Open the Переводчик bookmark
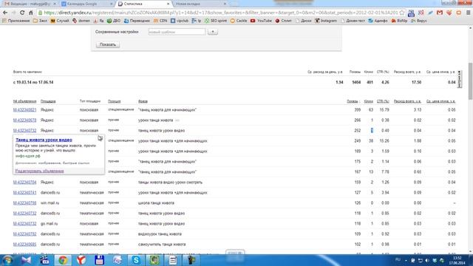473x266 pixels. tap(137, 21)
